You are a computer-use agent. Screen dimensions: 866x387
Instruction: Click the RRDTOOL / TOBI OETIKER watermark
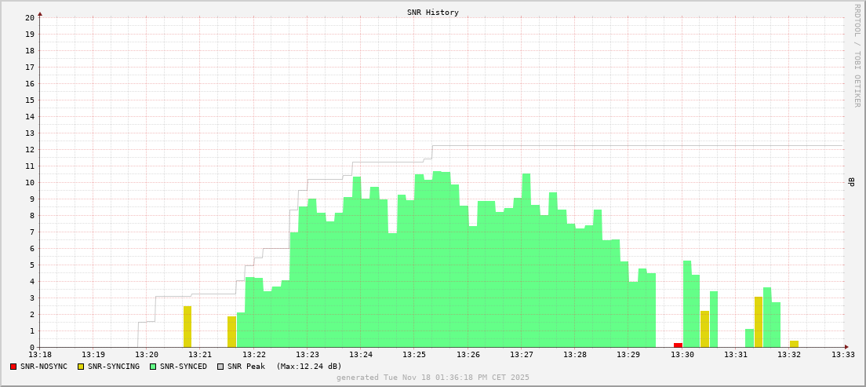(x=857, y=55)
